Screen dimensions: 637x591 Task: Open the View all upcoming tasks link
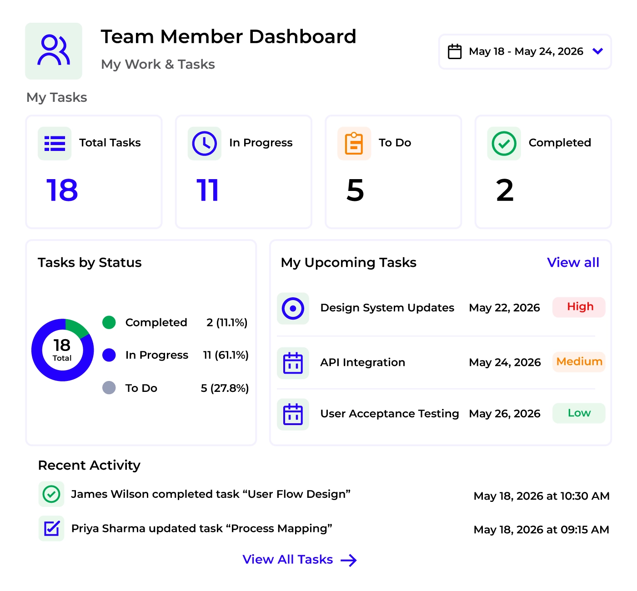point(573,262)
